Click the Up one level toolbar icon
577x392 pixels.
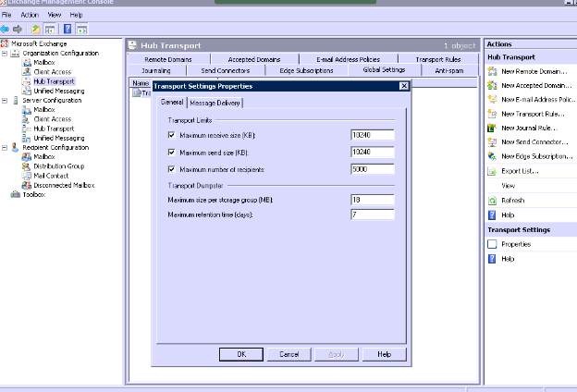point(35,29)
